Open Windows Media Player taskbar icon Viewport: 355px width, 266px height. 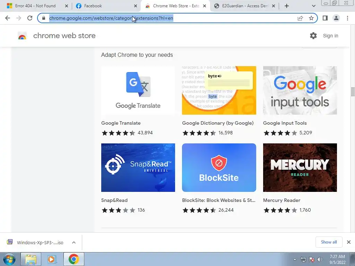[x=52, y=259]
